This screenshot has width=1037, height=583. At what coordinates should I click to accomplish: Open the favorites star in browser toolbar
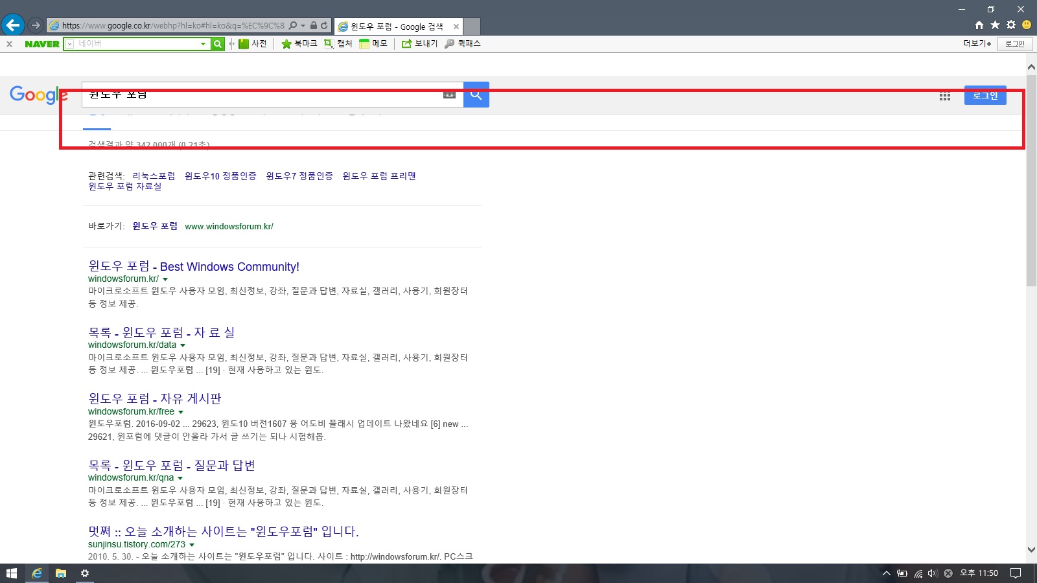coord(995,25)
